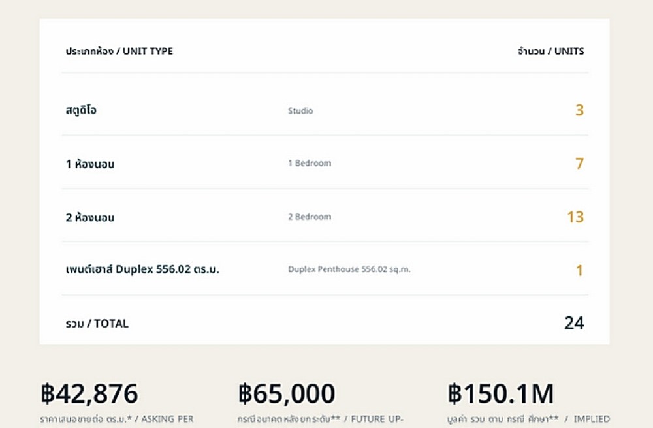Click the ฿150.1M implied value figure
Viewport: 653px width, 428px height.
point(501,393)
